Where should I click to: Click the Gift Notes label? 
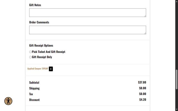click(35, 5)
